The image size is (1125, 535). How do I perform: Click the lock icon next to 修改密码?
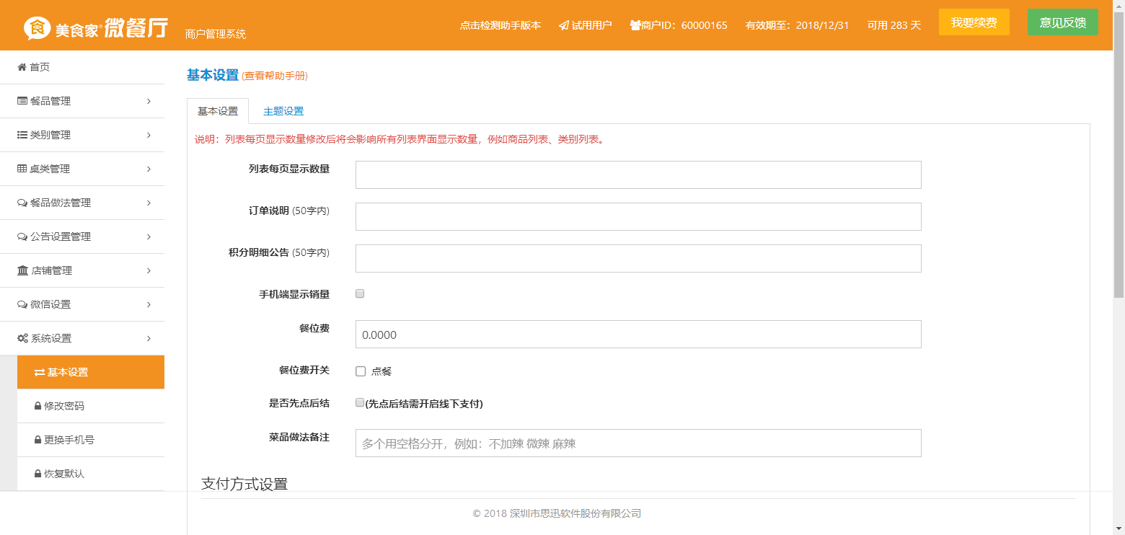37,406
